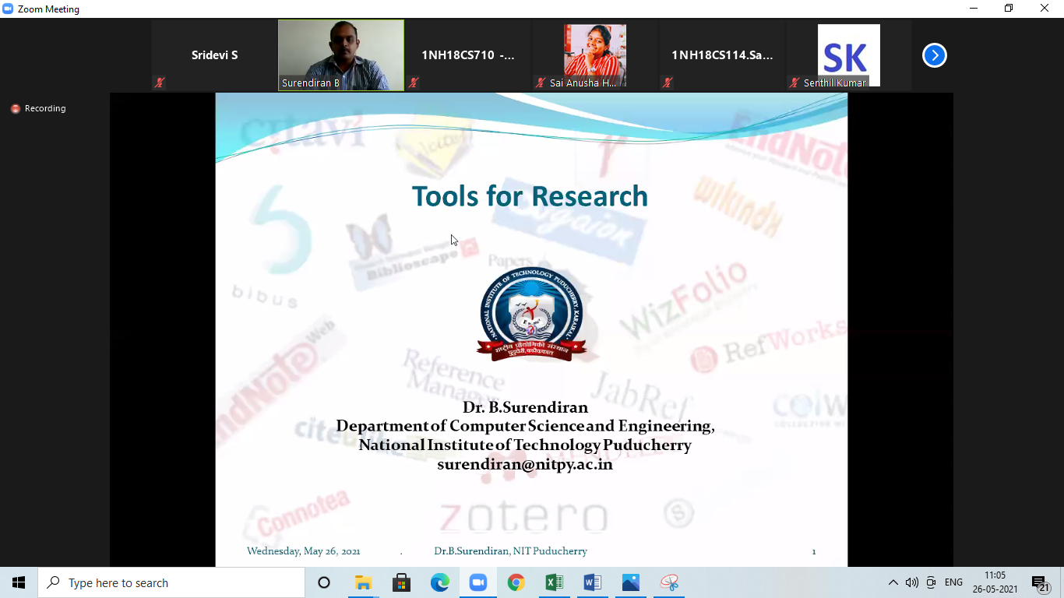Screen dimensions: 1064x598
Task: Switch ENG input language
Action: point(953,582)
